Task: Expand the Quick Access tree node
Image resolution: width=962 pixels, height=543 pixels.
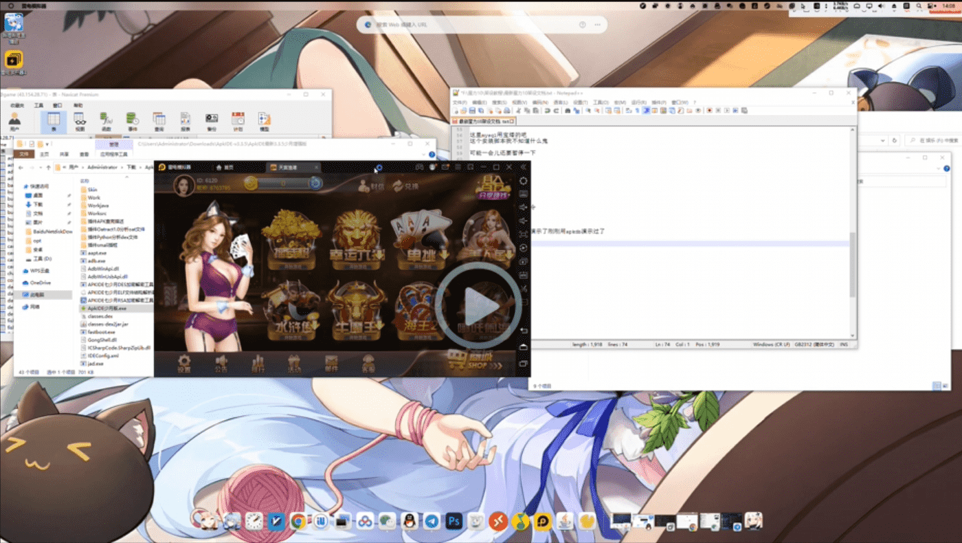Action: click(19, 186)
